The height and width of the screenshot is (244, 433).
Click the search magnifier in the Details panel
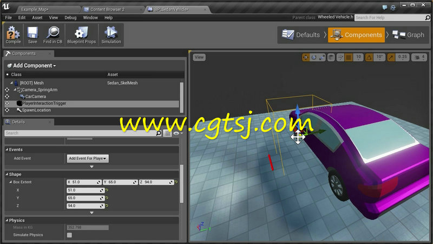pos(158,133)
